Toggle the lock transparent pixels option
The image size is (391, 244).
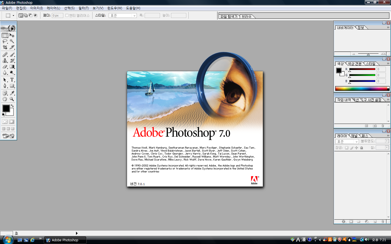click(x=346, y=148)
